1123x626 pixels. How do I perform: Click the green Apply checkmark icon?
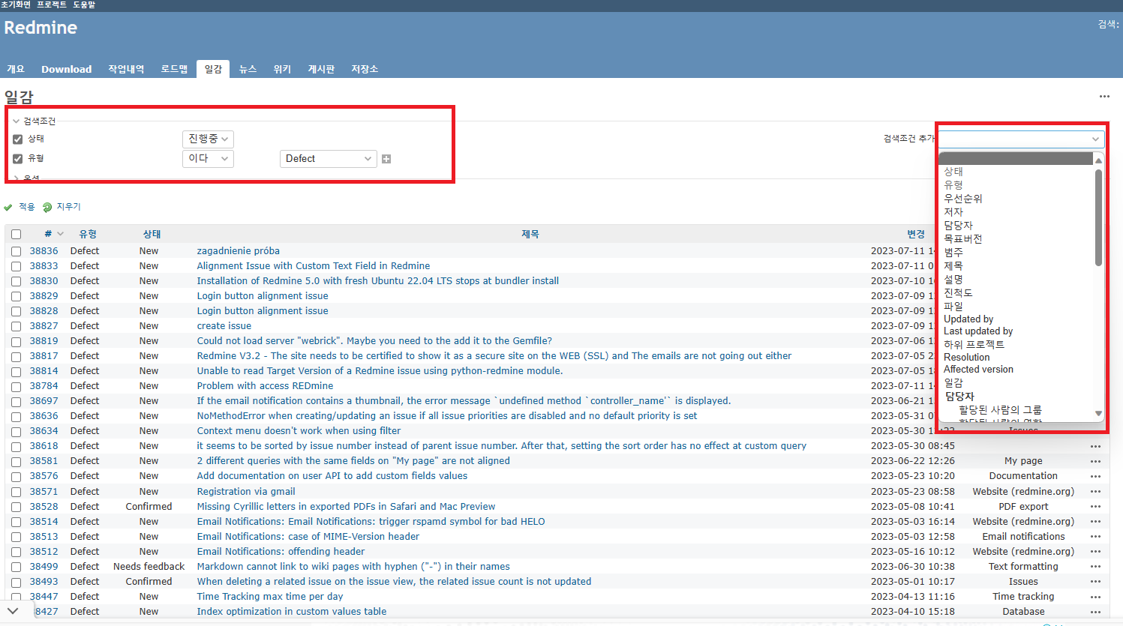pyautogui.click(x=8, y=207)
